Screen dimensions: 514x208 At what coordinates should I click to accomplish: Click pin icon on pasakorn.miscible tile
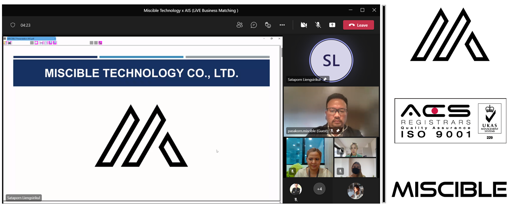tap(338, 131)
